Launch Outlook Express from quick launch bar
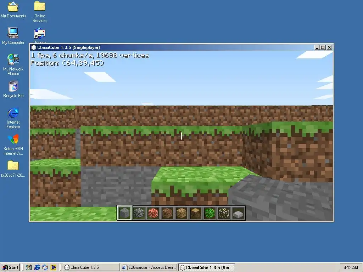The height and width of the screenshot is (272, 363). [45, 267]
